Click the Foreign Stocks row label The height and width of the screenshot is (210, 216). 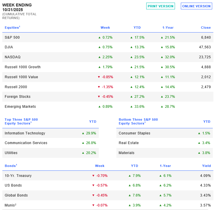pos(18,97)
